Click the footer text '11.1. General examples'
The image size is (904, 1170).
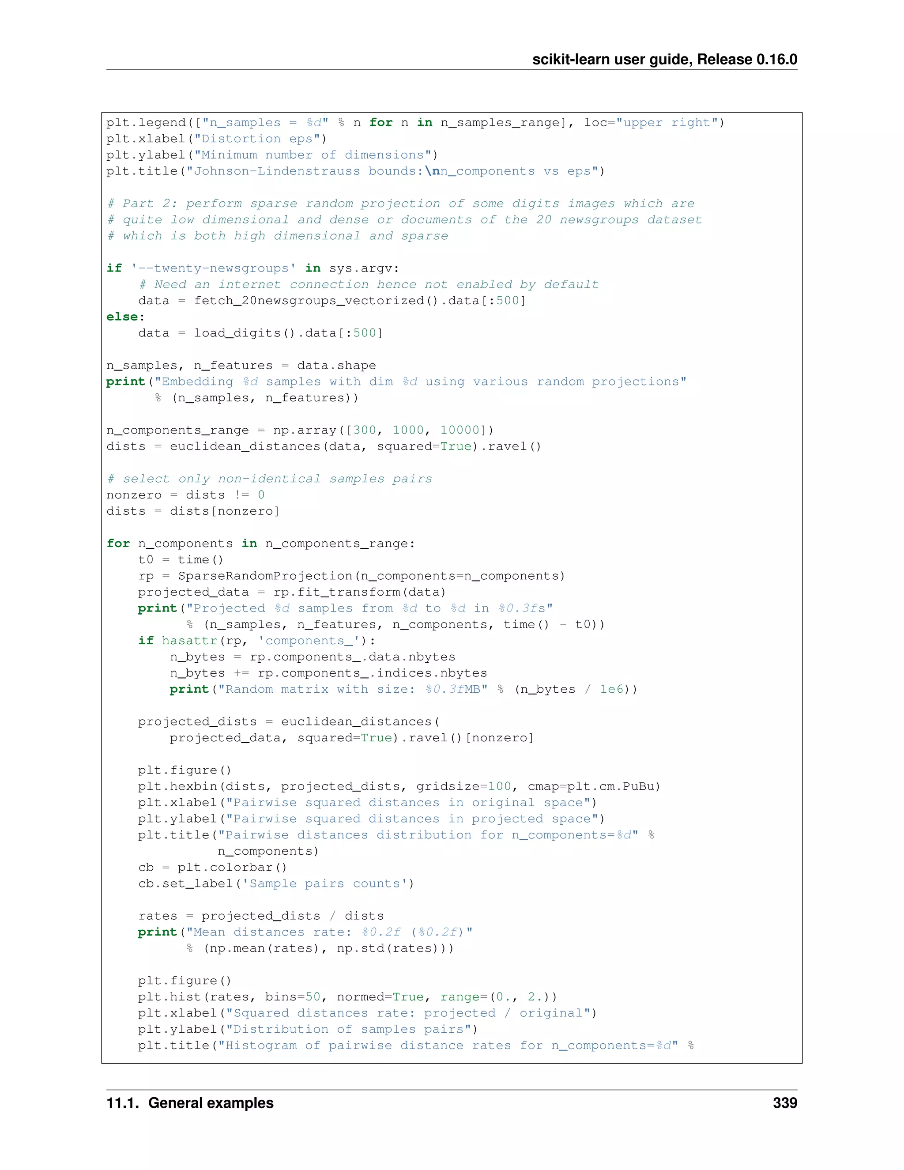click(x=190, y=1103)
